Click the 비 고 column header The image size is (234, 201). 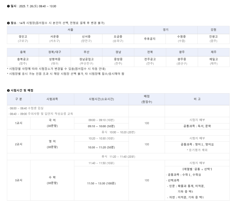[x=197, y=99]
